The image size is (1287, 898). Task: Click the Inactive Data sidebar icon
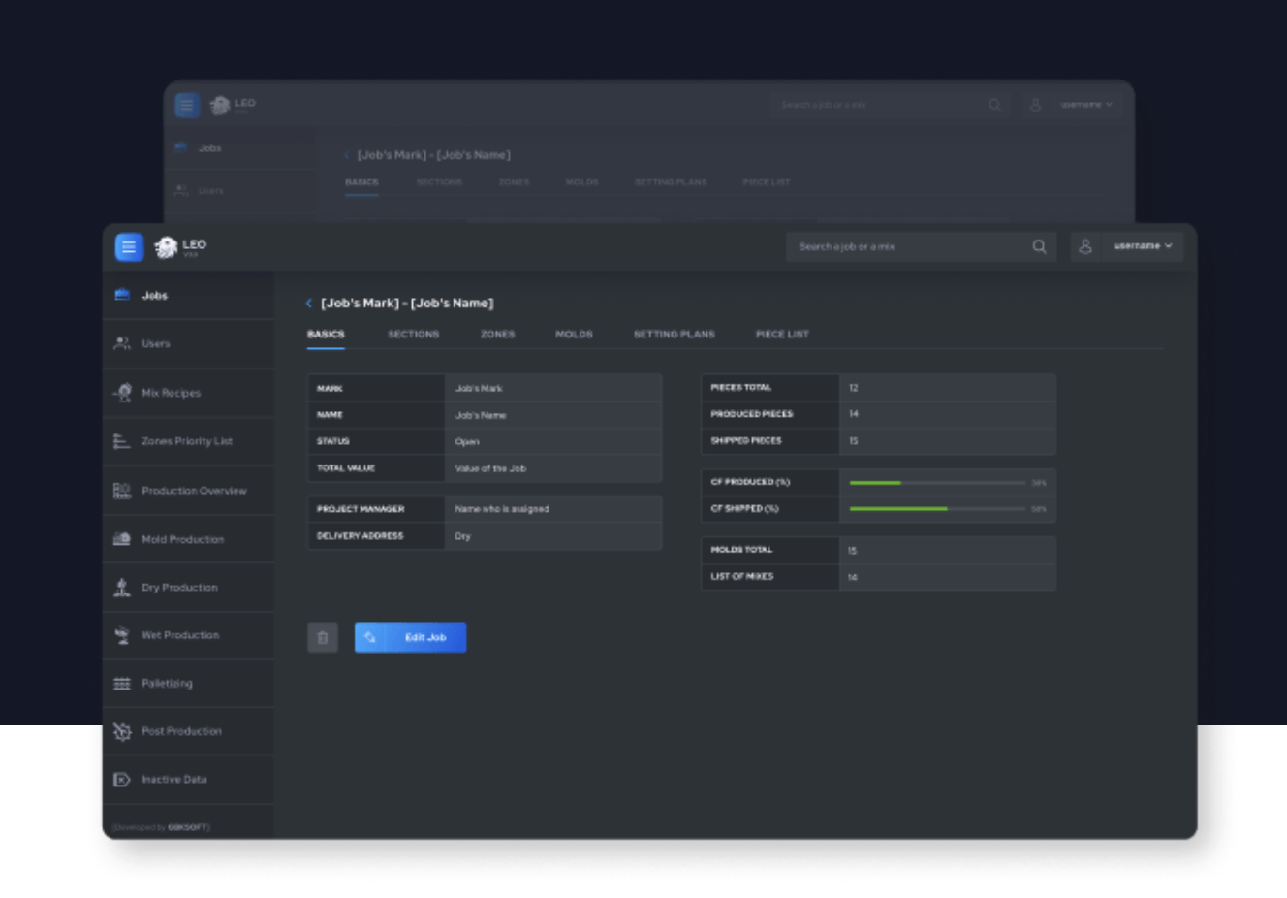pyautogui.click(x=121, y=780)
